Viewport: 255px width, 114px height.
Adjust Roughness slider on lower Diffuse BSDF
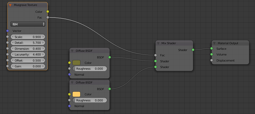click(x=90, y=100)
